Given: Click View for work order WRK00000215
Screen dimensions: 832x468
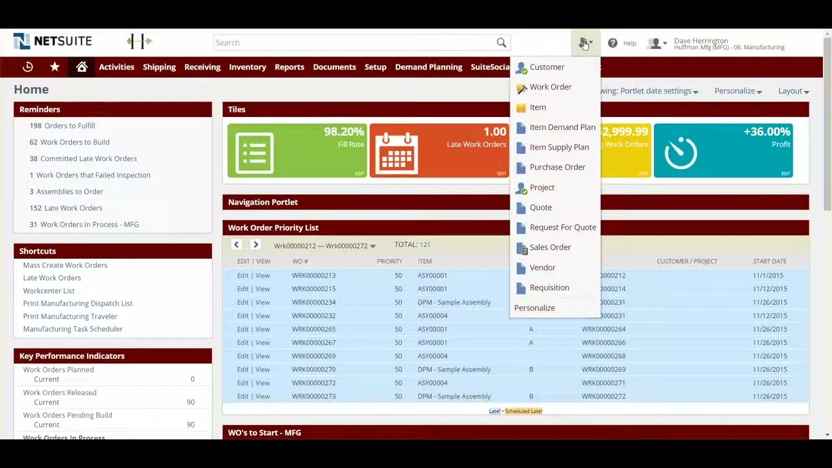Looking at the screenshot, I should pos(262,289).
